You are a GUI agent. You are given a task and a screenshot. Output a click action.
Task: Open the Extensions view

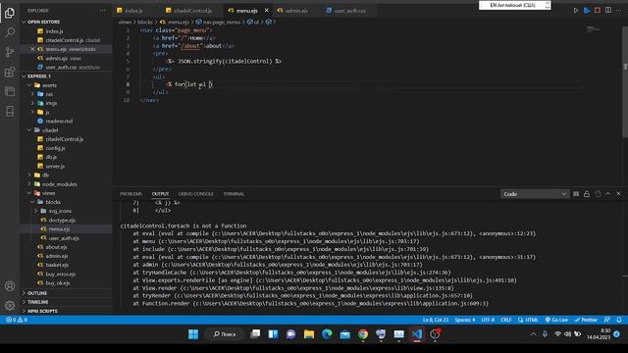10,72
